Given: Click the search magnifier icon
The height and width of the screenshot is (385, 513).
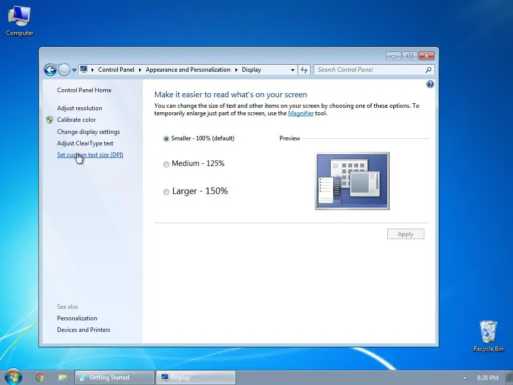Looking at the screenshot, I should [428, 70].
